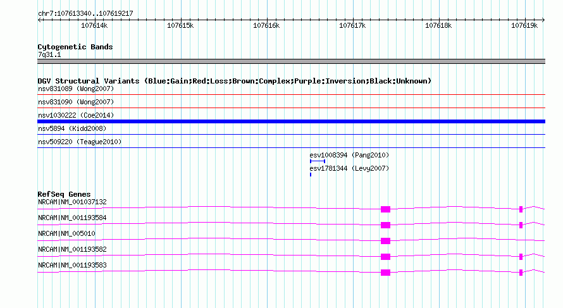This screenshot has height=308, width=563.
Task: Click the 107614k ruler tick label
Action: click(x=94, y=25)
